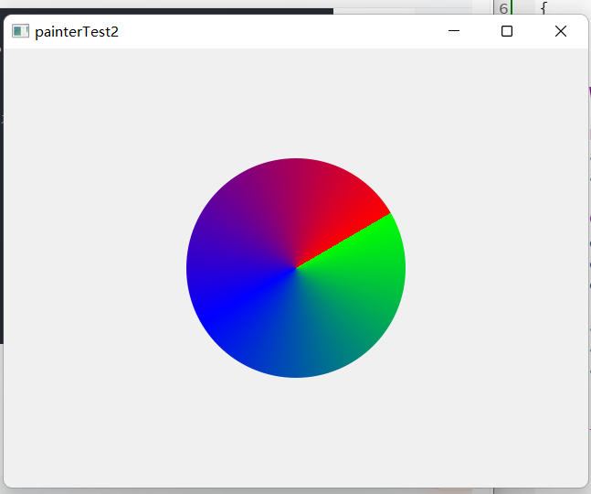Image resolution: width=591 pixels, height=494 pixels.
Task: Click the painterTest2 window app icon
Action: coord(20,31)
